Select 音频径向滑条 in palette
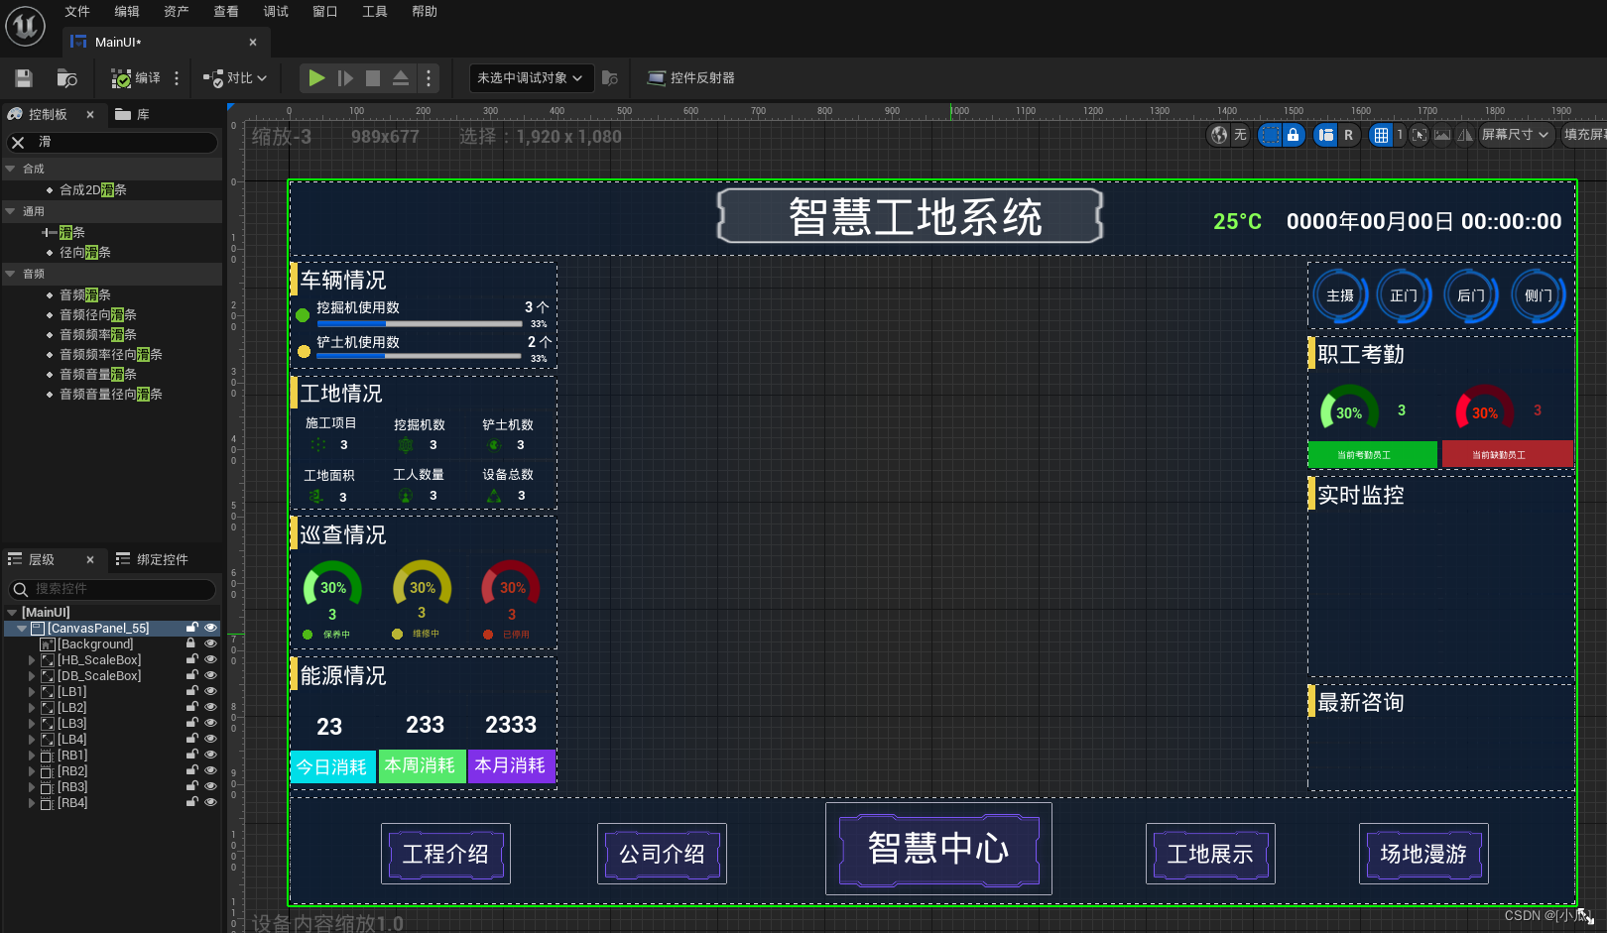The width and height of the screenshot is (1607, 933). tap(98, 315)
